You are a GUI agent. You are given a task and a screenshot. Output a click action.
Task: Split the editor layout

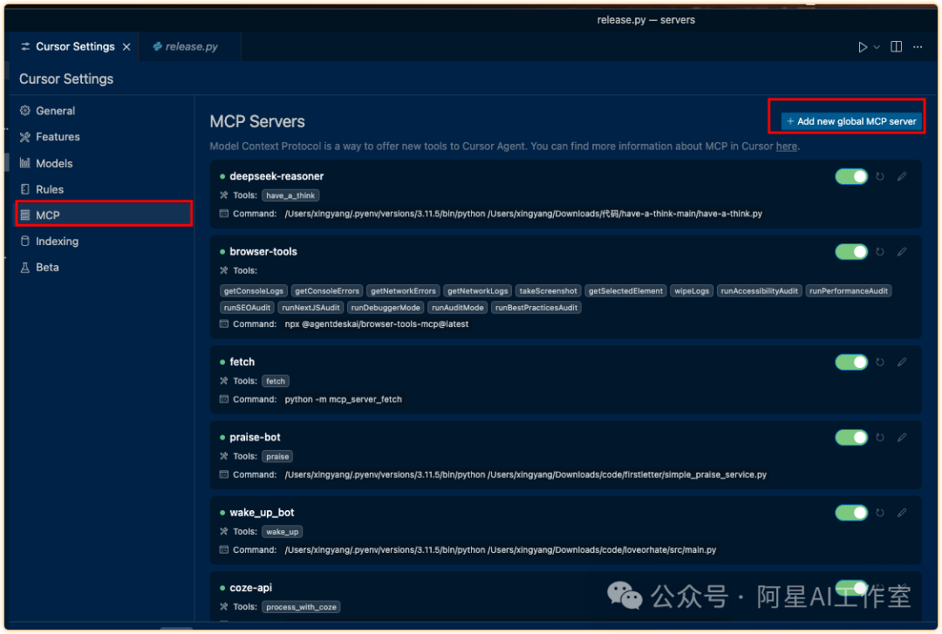click(896, 46)
